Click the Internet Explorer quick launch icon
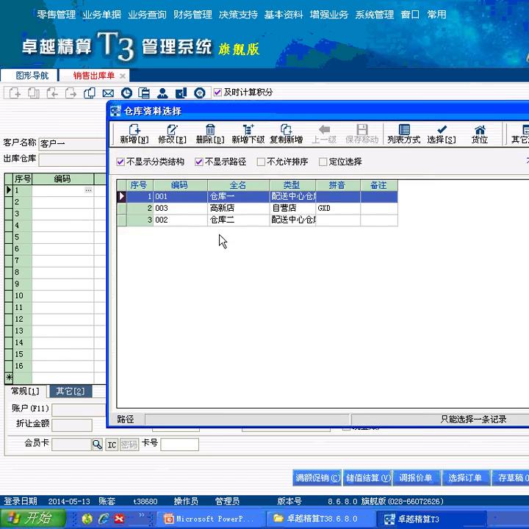The height and width of the screenshot is (529, 529). coord(104,519)
